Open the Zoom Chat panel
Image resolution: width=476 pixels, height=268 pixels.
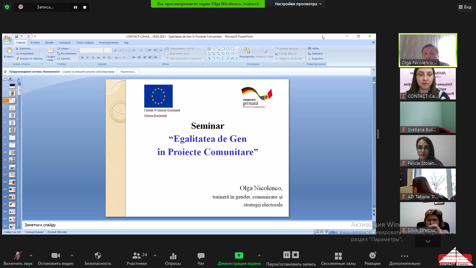pos(201,259)
